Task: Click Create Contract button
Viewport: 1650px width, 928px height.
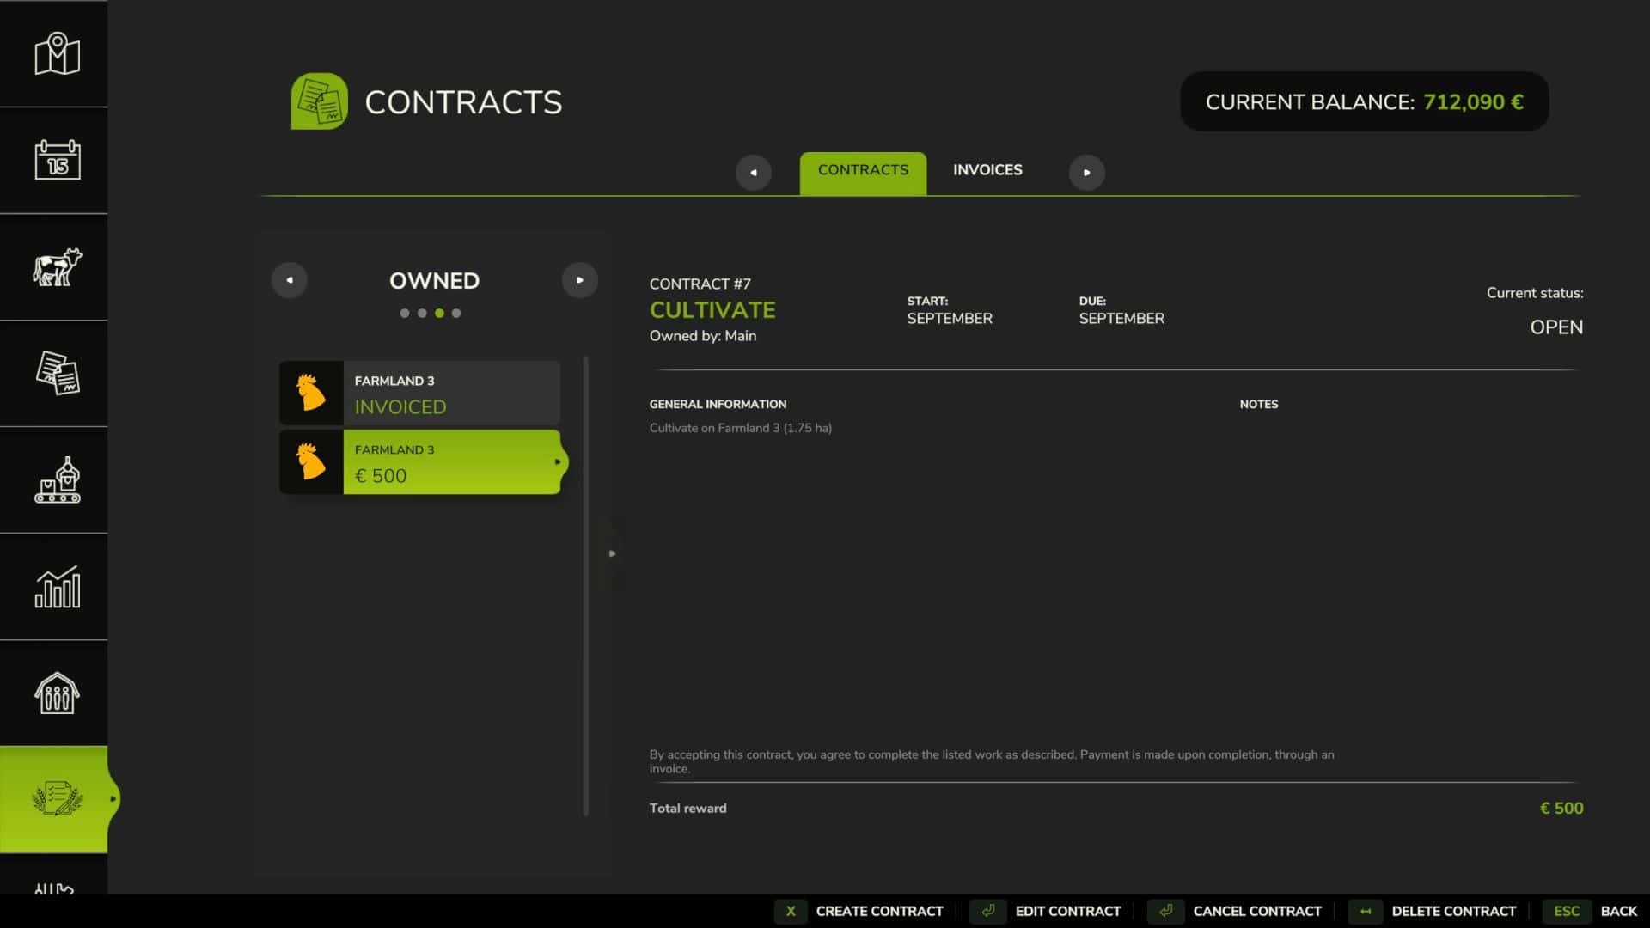Action: click(878, 911)
